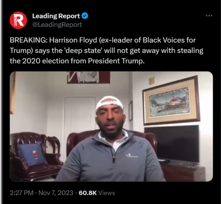Click the framed painting in the video
Screen dimensions: 221x204
click(x=171, y=100)
